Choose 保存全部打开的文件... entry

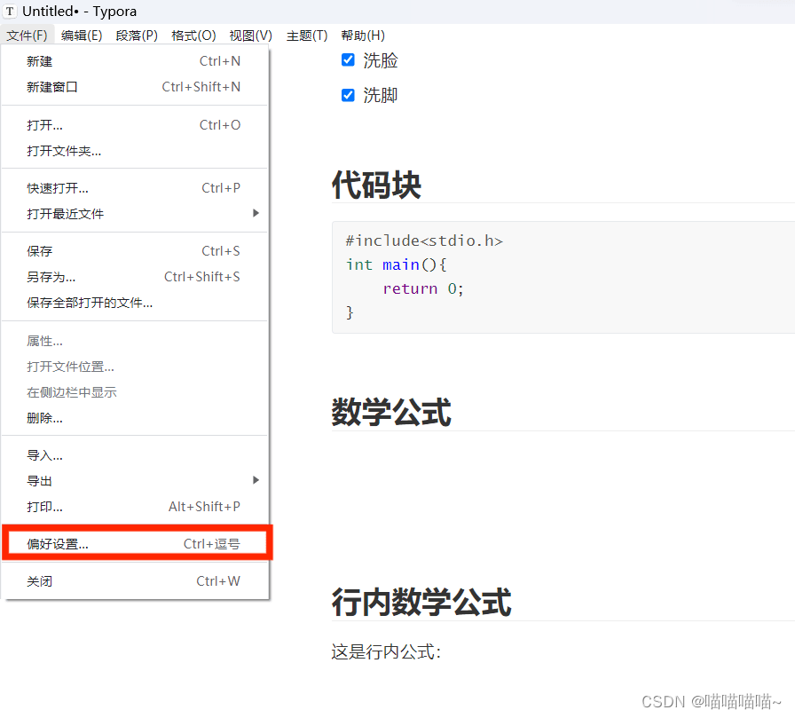pos(134,303)
